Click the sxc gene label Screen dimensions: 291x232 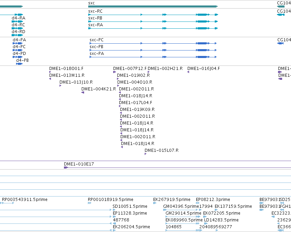pyautogui.click(x=91, y=3)
